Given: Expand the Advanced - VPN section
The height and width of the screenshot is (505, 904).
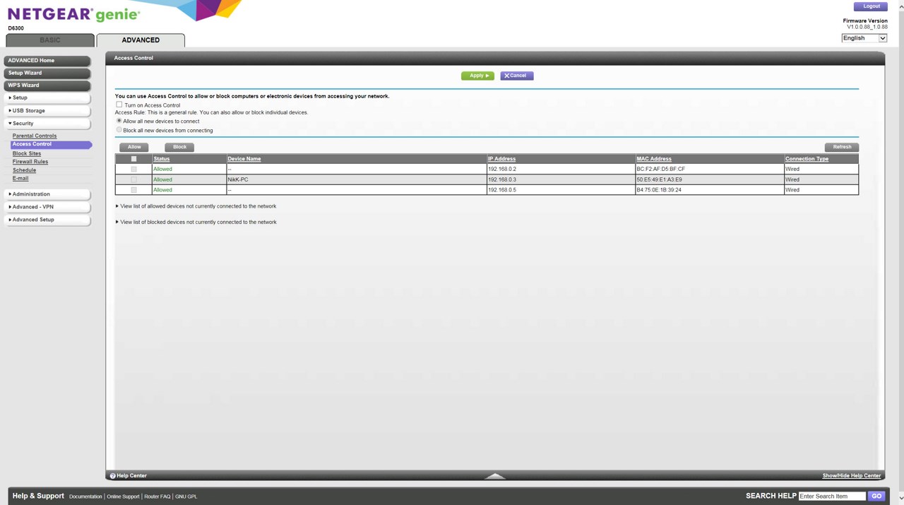Looking at the screenshot, I should [47, 207].
